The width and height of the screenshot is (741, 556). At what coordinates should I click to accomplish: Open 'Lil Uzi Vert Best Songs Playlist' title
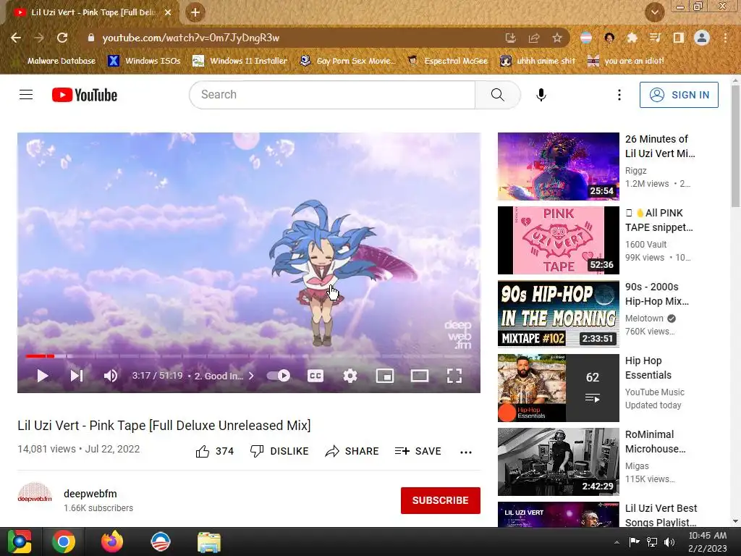pos(661,515)
